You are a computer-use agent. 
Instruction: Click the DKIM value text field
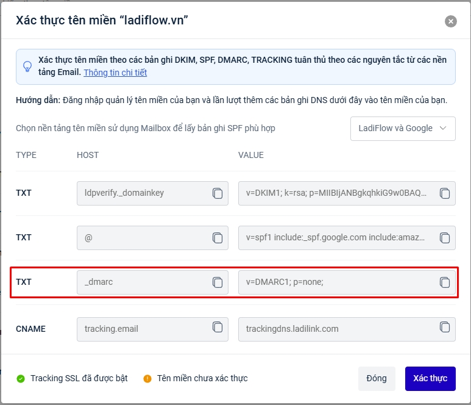click(336, 193)
